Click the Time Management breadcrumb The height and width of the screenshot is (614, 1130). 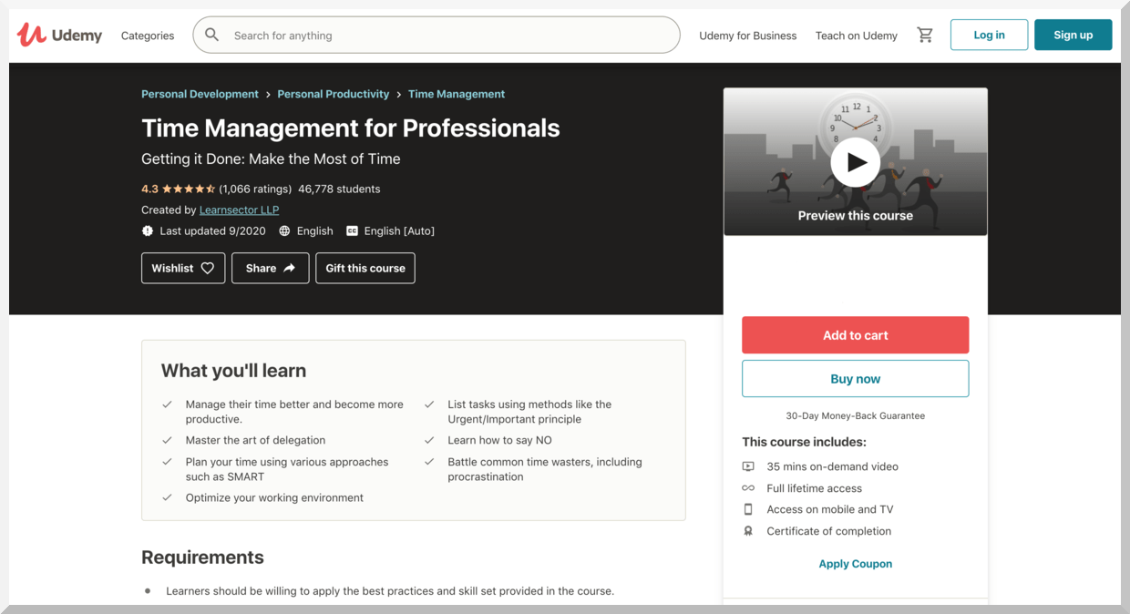coord(457,94)
